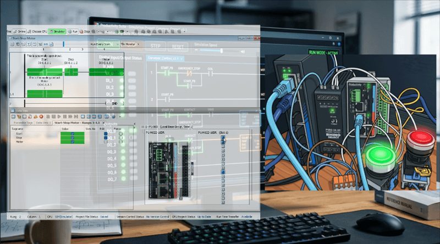Click the SIM(Simulator) CPU status text
Viewport: 440px width, 244px height.
tap(64, 217)
